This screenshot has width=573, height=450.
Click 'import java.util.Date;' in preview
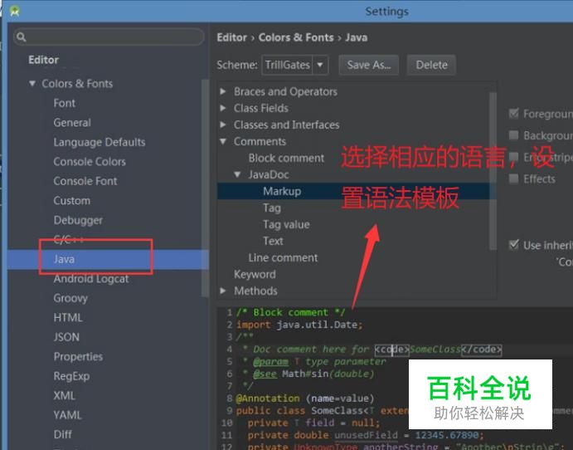(299, 325)
